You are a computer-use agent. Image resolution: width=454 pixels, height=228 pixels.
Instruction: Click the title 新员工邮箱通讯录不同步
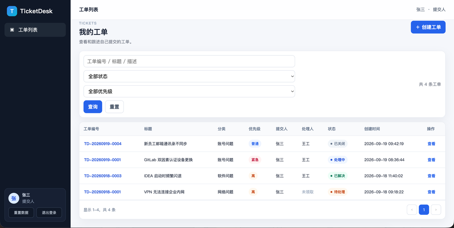pos(165,144)
